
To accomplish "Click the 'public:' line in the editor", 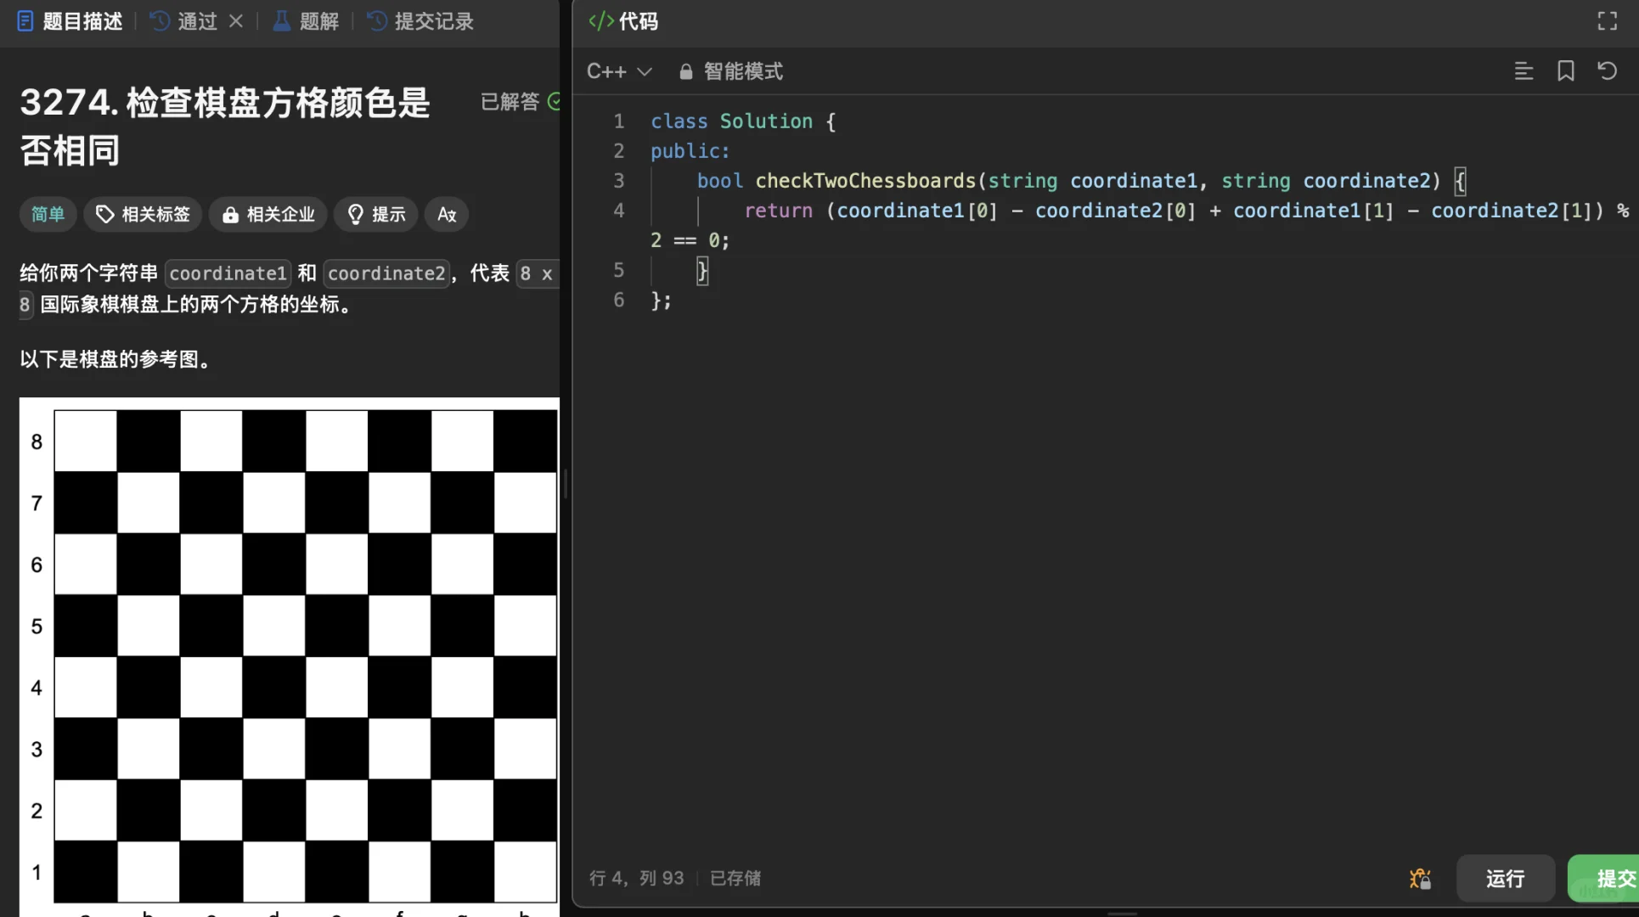I will pyautogui.click(x=690, y=151).
